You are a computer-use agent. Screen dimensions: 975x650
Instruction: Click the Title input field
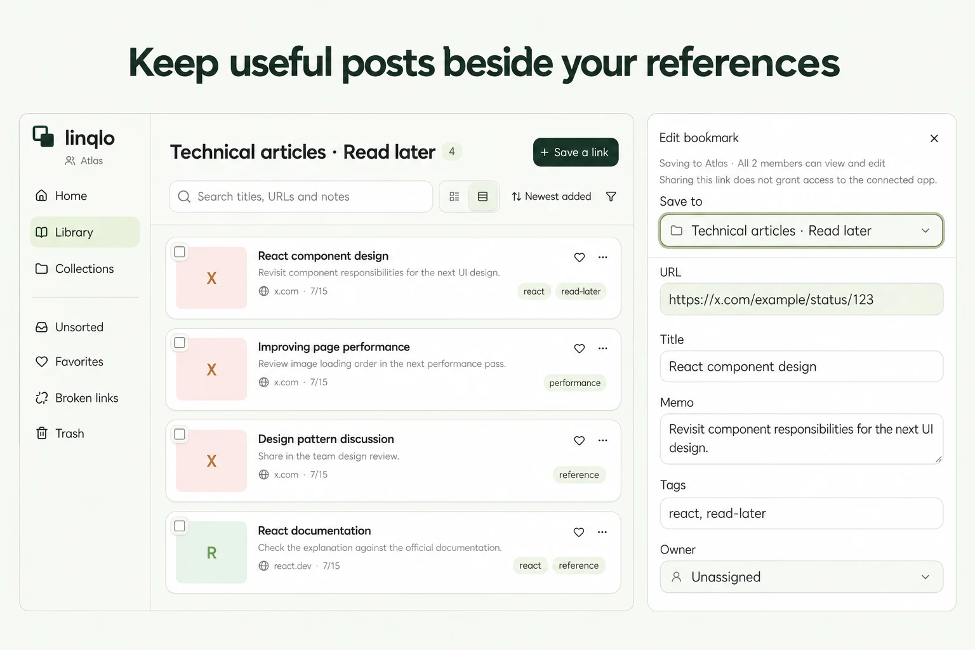pyautogui.click(x=801, y=366)
